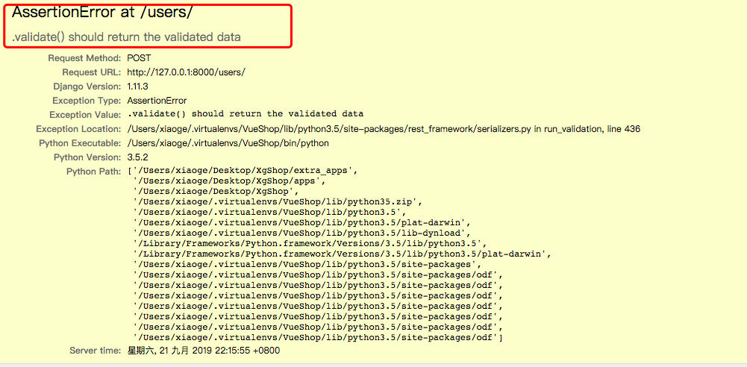This screenshot has width=747, height=367.
Task: Select the monospace exception value beside Exception Value
Action: [246, 114]
